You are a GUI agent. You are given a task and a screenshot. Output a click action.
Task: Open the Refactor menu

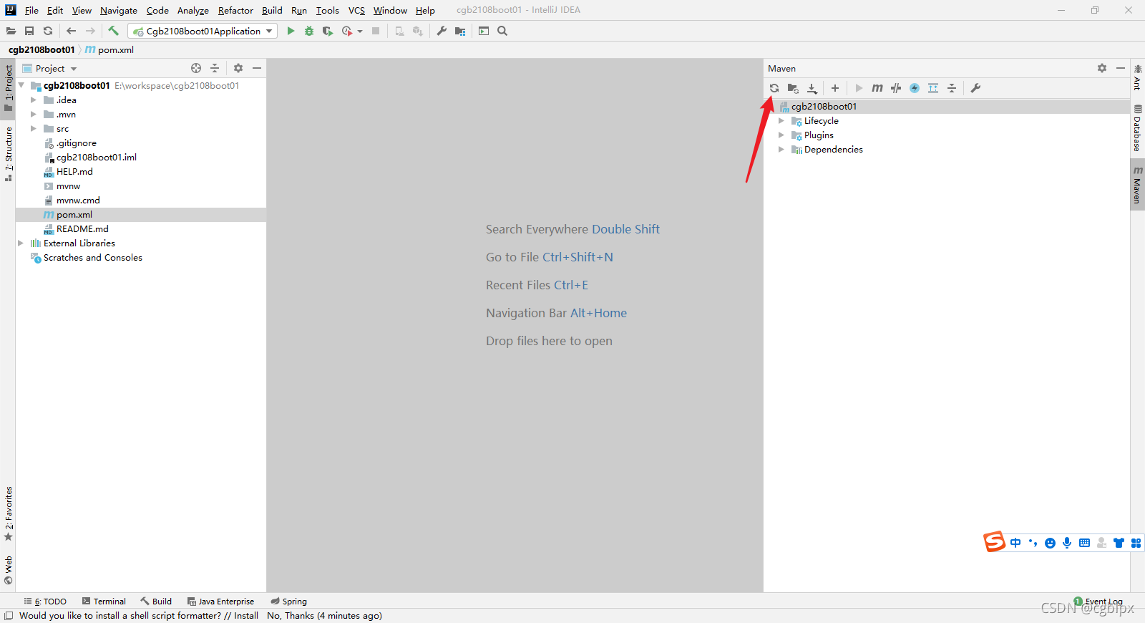tap(235, 11)
